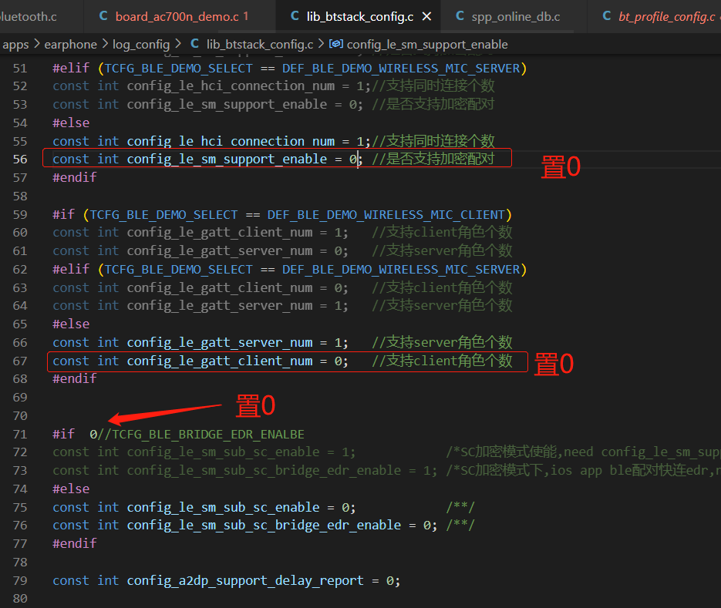Click the TCFG_BLE_BRIDGE_EDR_ENALBE comment on line 71
Viewport: 721px width, 608px height.
[x=201, y=435]
